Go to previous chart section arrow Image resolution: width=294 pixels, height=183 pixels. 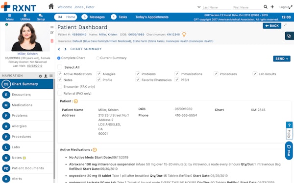click(x=59, y=49)
